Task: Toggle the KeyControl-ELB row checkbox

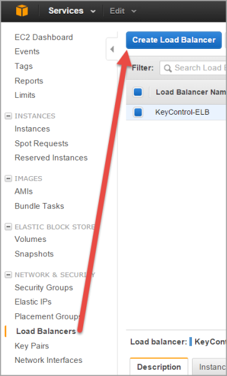Action: pos(138,112)
